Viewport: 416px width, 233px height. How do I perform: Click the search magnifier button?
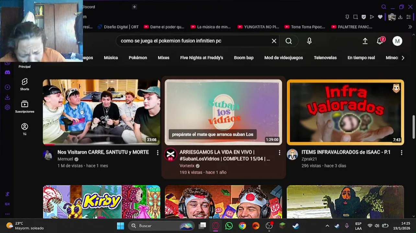[x=289, y=41]
